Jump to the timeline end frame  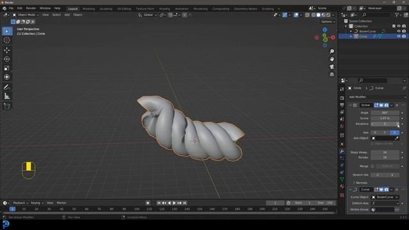(185, 203)
